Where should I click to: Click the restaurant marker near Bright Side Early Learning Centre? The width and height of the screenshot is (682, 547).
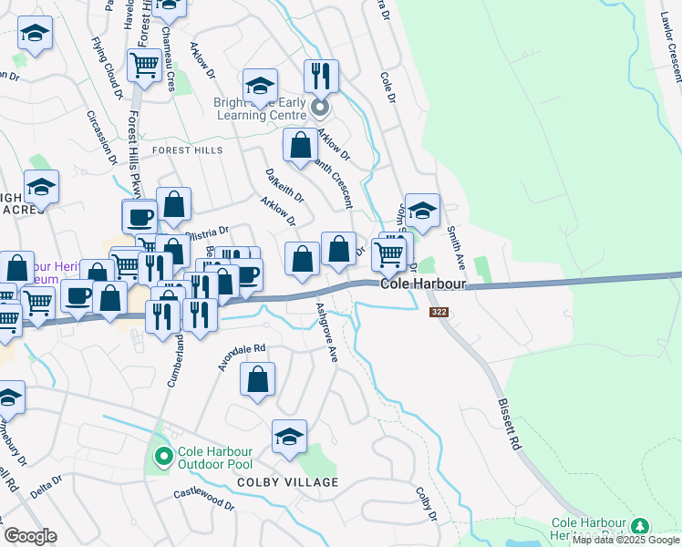[321, 78]
